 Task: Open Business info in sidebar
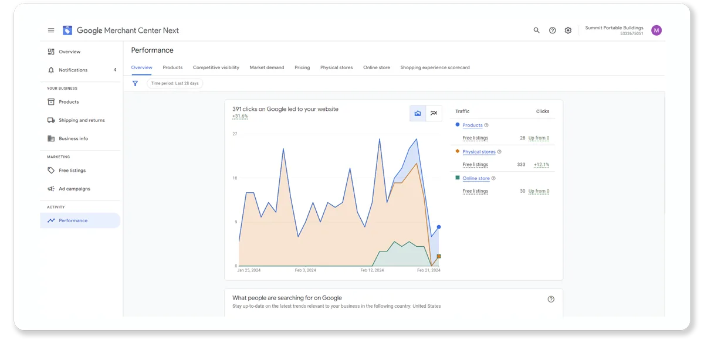pyautogui.click(x=73, y=138)
